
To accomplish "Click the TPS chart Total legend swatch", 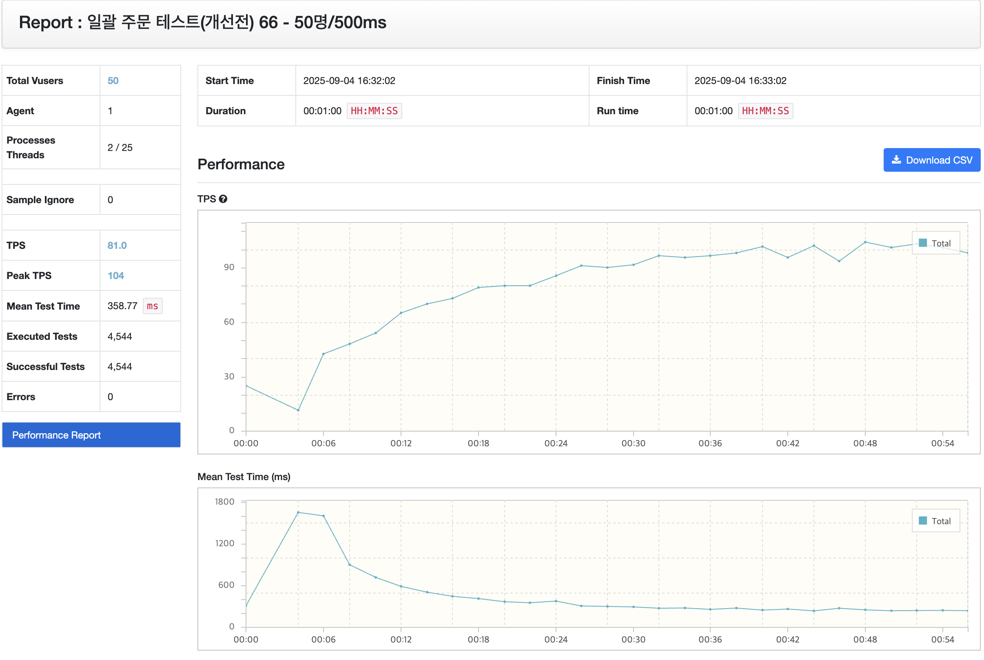I will click(x=922, y=243).
